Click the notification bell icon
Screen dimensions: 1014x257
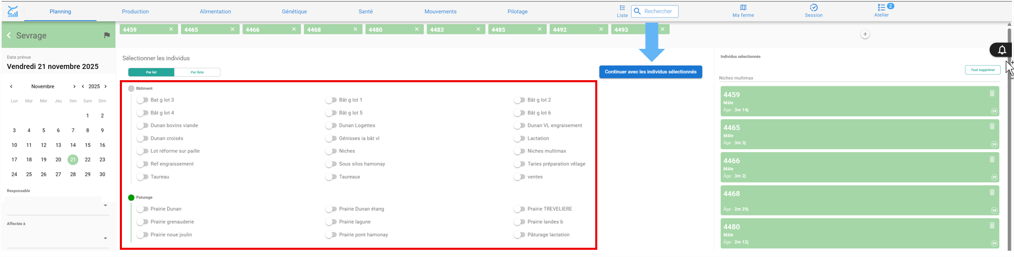1002,50
